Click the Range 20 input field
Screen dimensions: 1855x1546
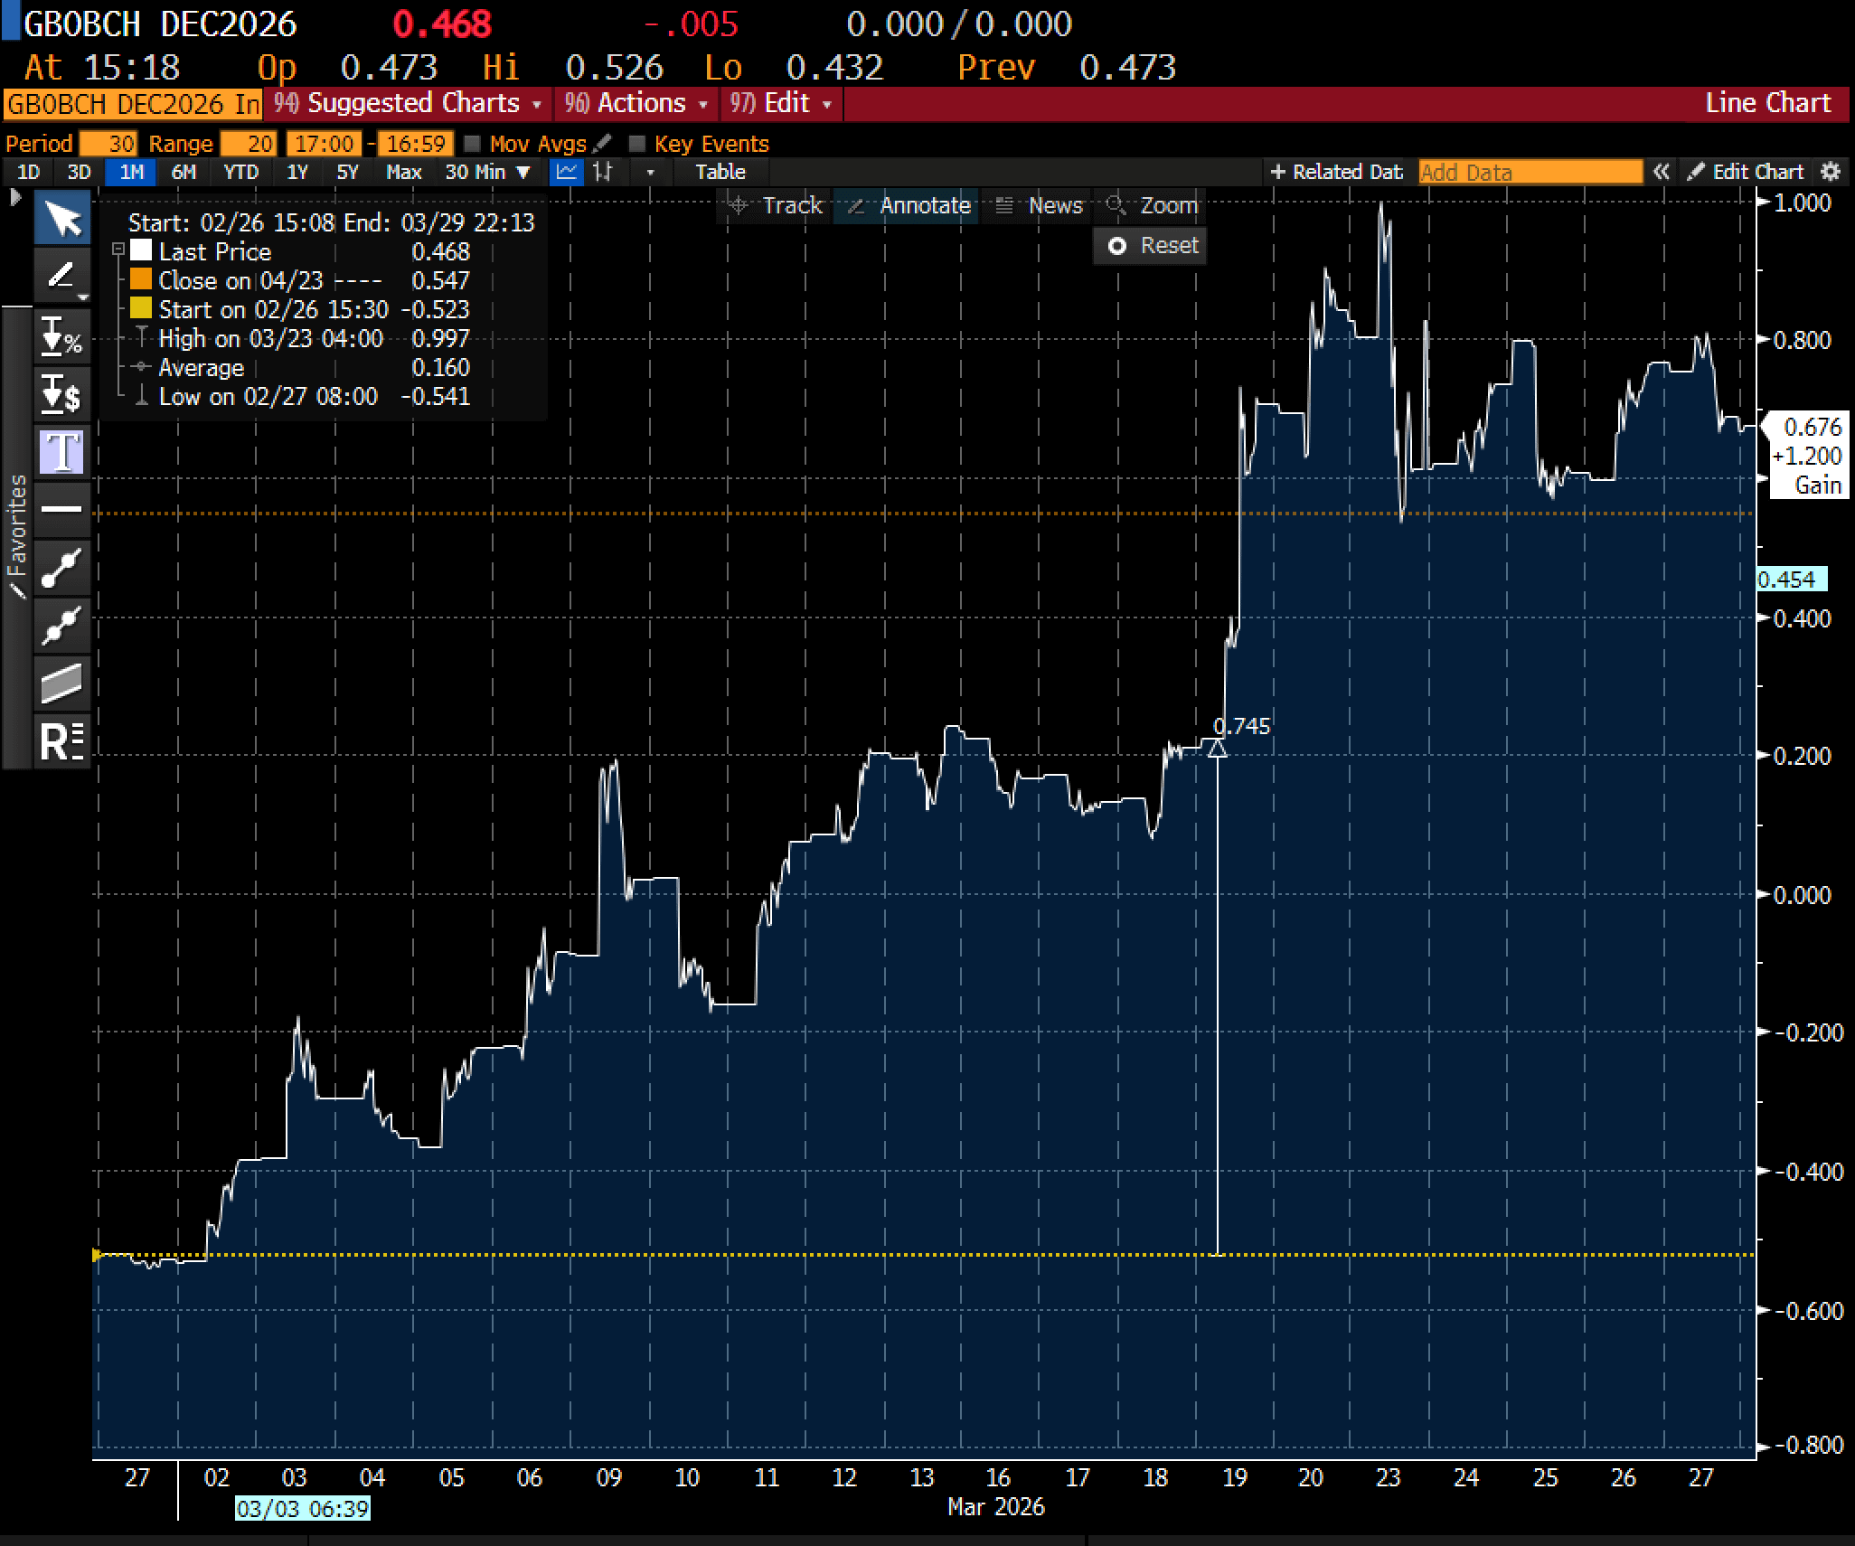[x=249, y=144]
